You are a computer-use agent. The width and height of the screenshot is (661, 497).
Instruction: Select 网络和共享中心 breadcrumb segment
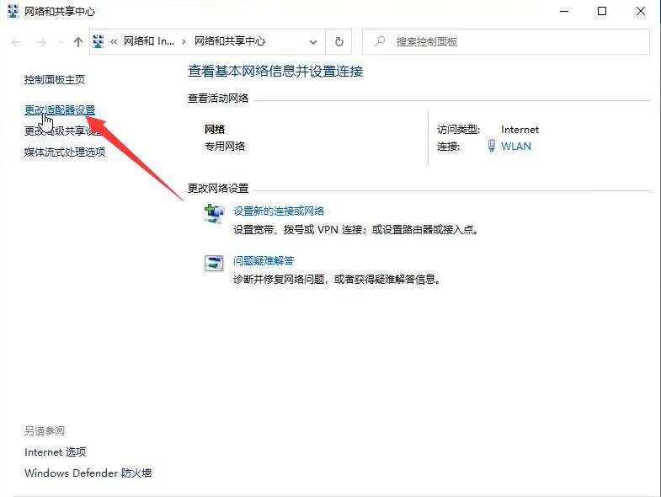pos(230,41)
